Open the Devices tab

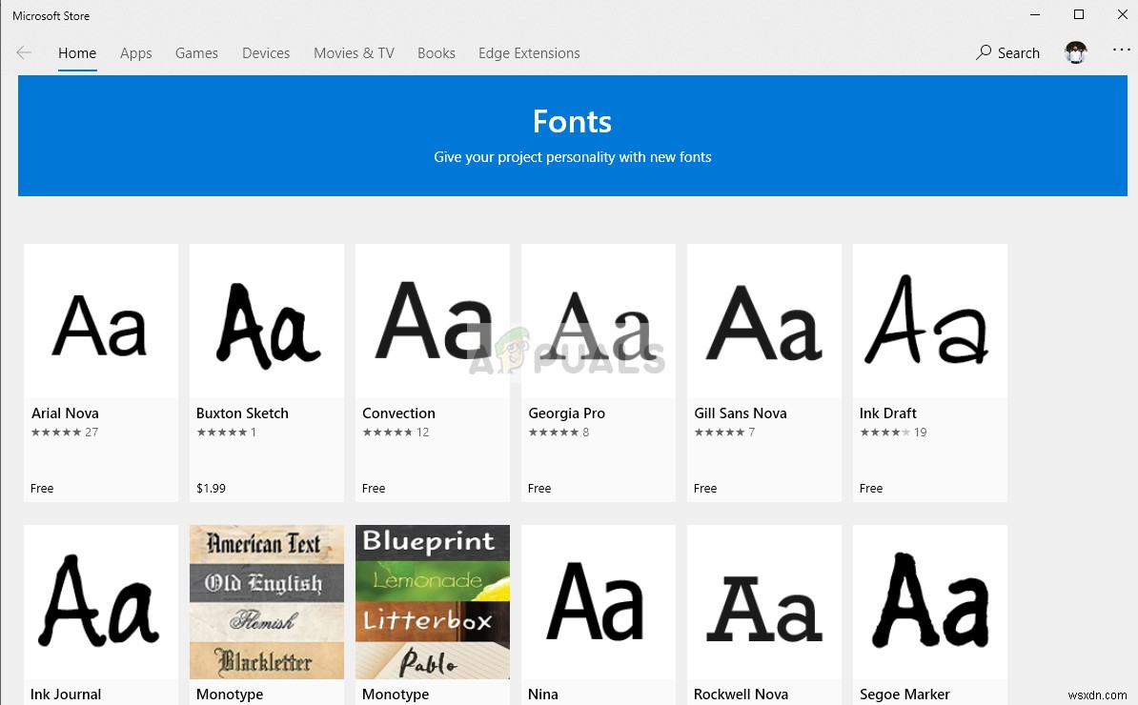coord(266,53)
